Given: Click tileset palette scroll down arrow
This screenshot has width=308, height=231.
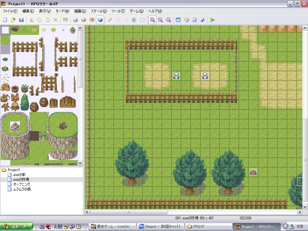Looking at the screenshot, I should pos(80,163).
